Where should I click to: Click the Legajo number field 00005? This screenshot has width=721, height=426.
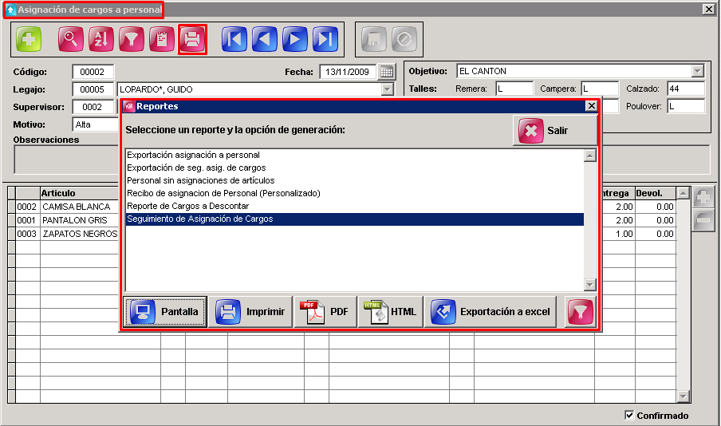(x=93, y=89)
